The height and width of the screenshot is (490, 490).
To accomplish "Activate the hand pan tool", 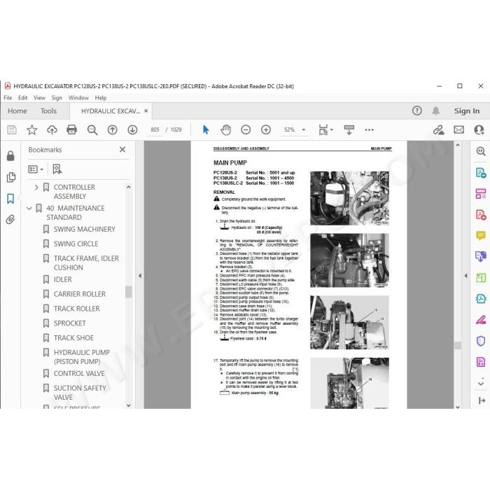I will tap(225, 129).
